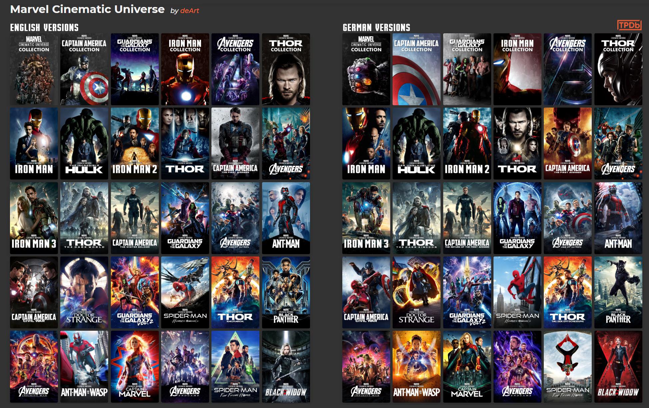
Task: Open the deArt author link
Action: point(189,11)
